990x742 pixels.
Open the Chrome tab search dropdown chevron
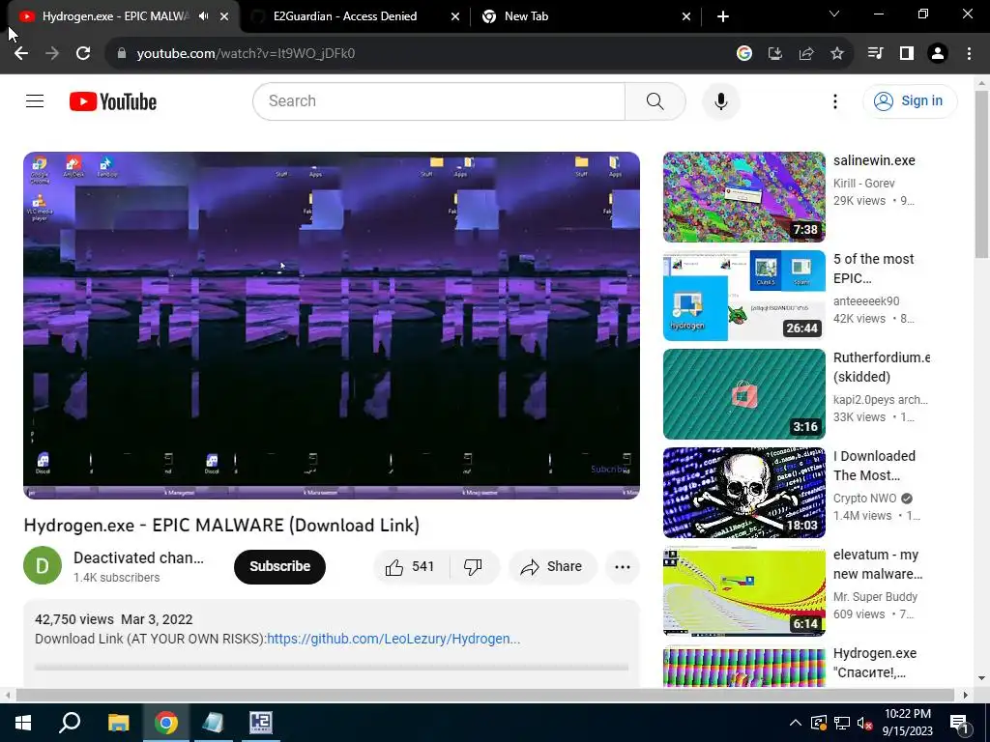pyautogui.click(x=834, y=14)
